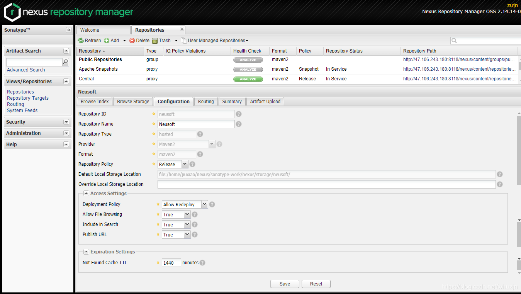Image resolution: width=521 pixels, height=294 pixels.
Task: Click help icon for Default Local Storage Location
Action: click(500, 174)
